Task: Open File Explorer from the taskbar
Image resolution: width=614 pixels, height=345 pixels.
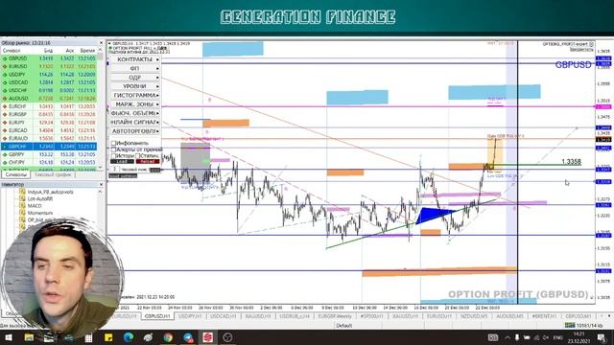Action: click(29, 337)
